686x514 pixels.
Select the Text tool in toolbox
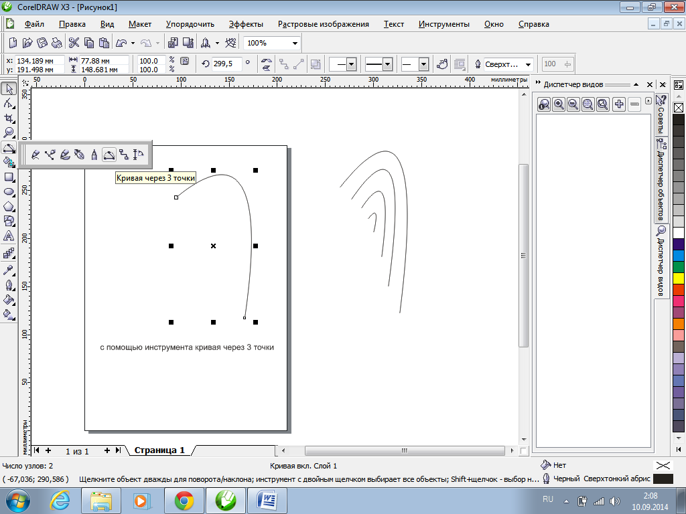9,236
